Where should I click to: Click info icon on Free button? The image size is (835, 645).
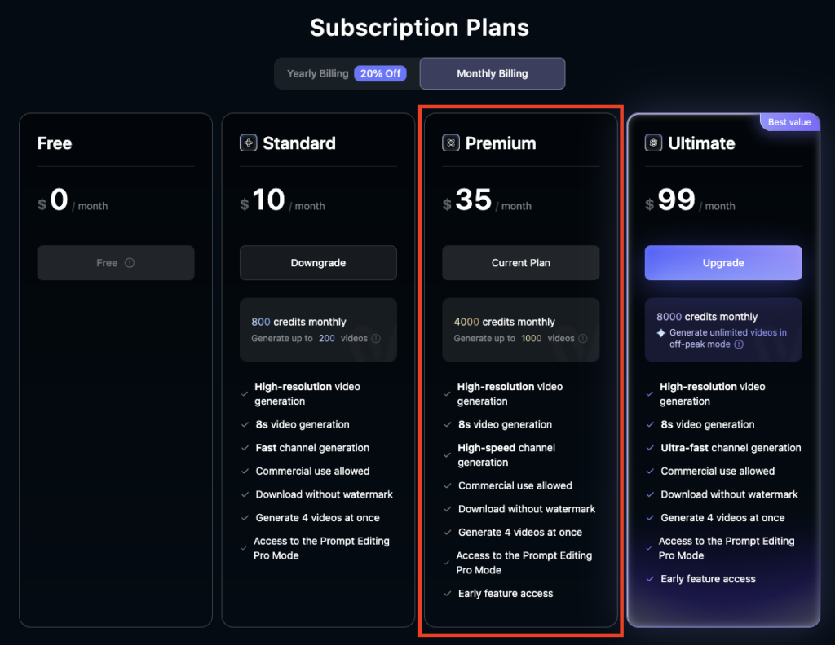coord(130,263)
